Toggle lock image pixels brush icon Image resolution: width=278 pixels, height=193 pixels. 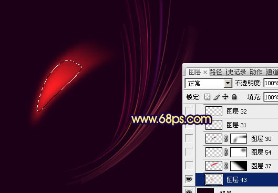[217, 97]
